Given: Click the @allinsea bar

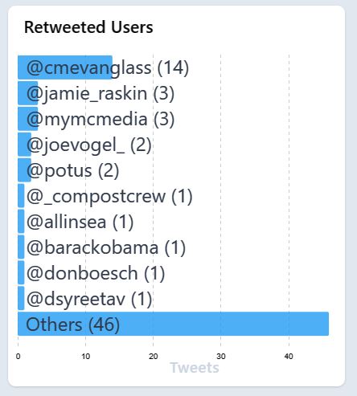Looking at the screenshot, I should click(21, 222).
